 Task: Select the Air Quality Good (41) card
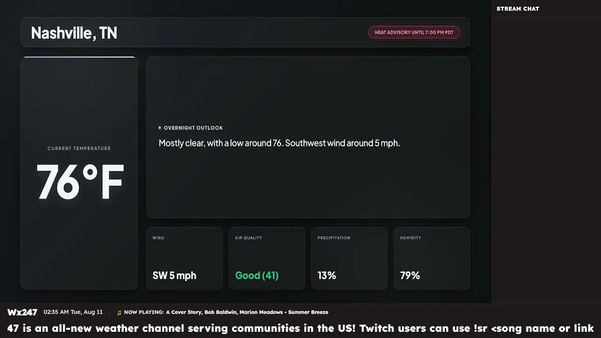tap(267, 258)
